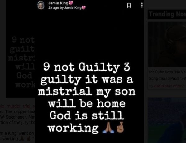Image resolution: width=186 pixels, height=143 pixels.
Task: Click the praying hands emoji
Action: (108, 128)
